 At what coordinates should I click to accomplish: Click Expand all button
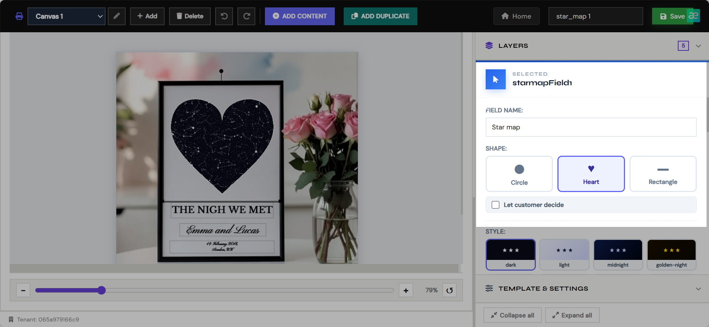(x=572, y=315)
